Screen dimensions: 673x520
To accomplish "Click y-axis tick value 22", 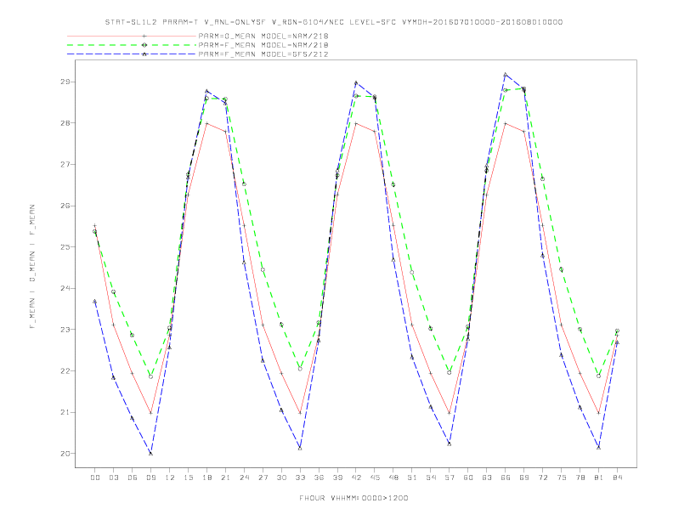I will [x=65, y=370].
